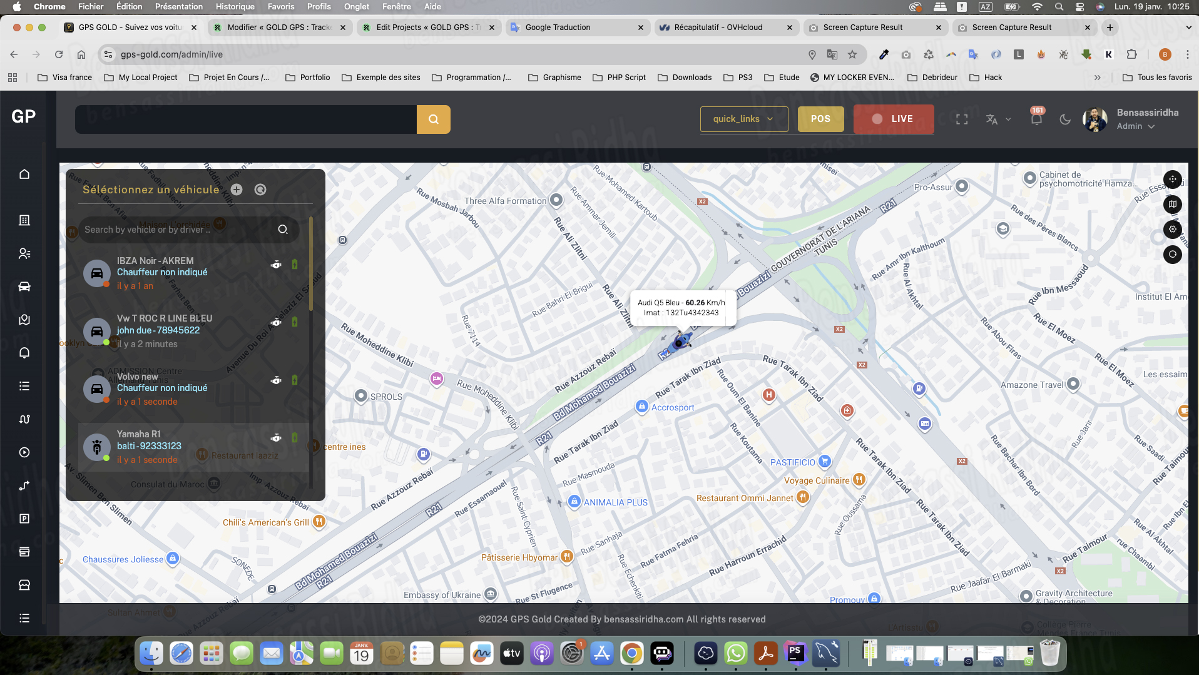This screenshot has width=1199, height=675.
Task: Click the refresh icon in the vehicle panel header
Action: pos(260,190)
